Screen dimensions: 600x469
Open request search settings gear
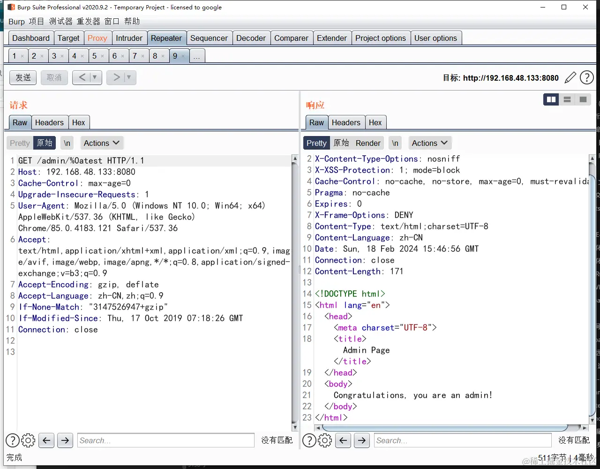tap(28, 440)
